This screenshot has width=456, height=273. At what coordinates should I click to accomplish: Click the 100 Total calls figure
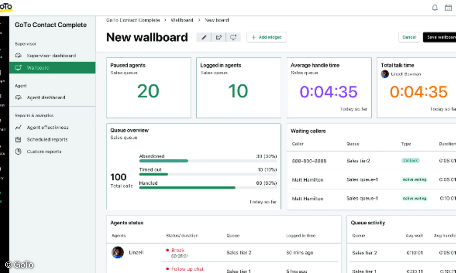click(x=118, y=177)
